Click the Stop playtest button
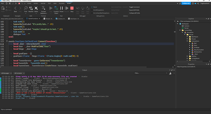This screenshot has height=114, width=211. (x=72, y=9)
